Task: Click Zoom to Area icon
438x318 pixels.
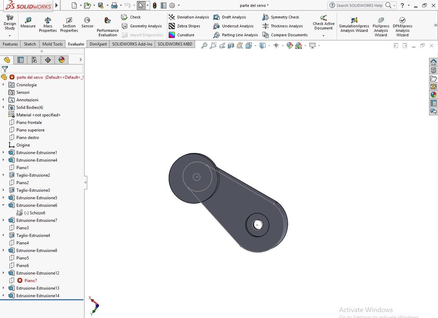Action: point(213,46)
